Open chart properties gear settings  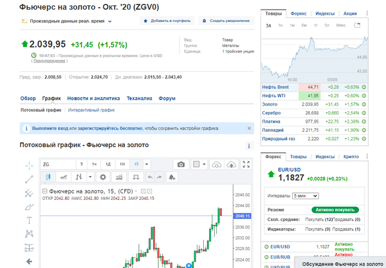[103, 177]
